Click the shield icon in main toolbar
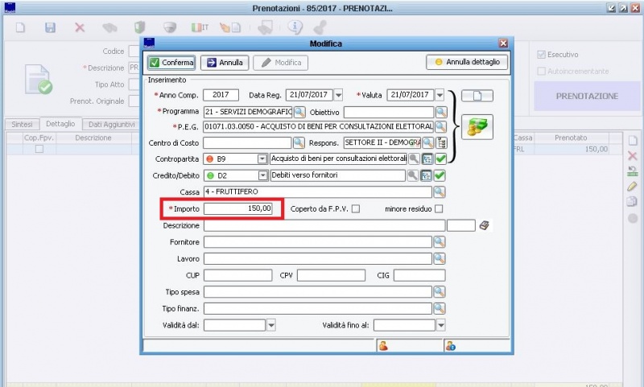Image resolution: width=644 pixels, height=387 pixels. (139, 27)
